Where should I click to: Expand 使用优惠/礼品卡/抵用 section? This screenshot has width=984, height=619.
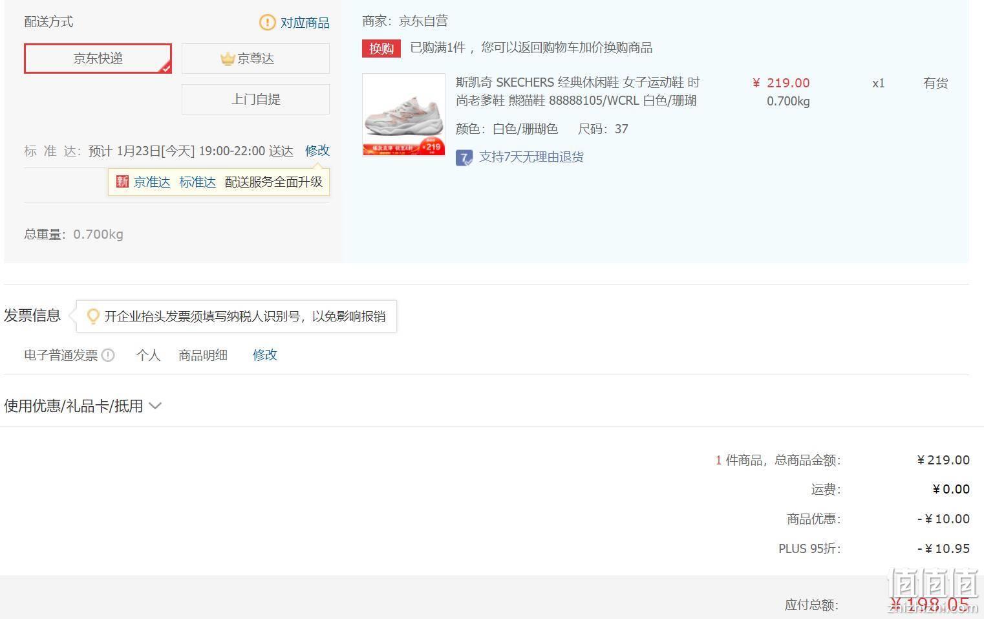point(83,406)
